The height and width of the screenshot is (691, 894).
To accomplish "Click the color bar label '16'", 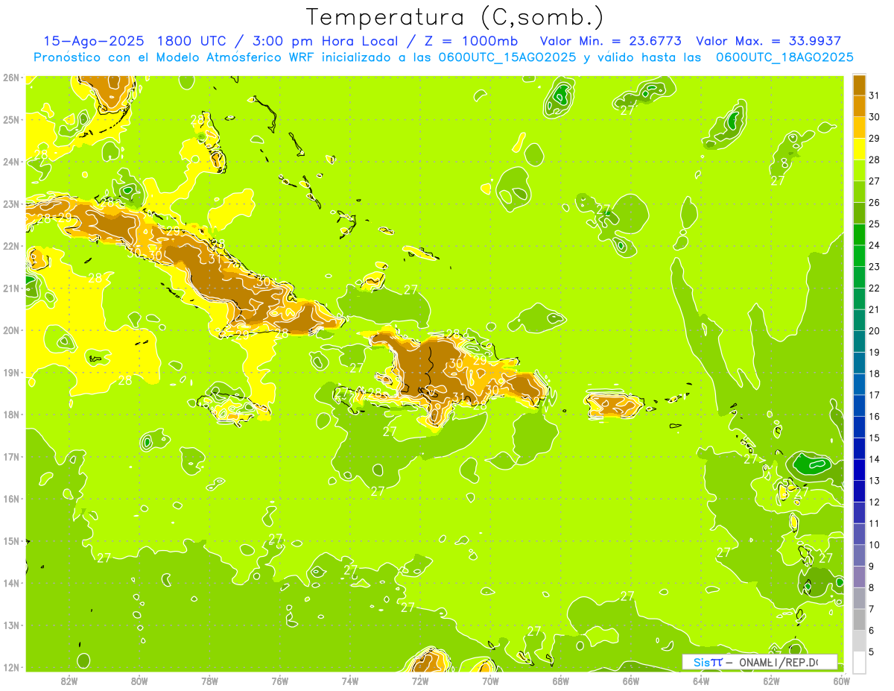I will [875, 417].
